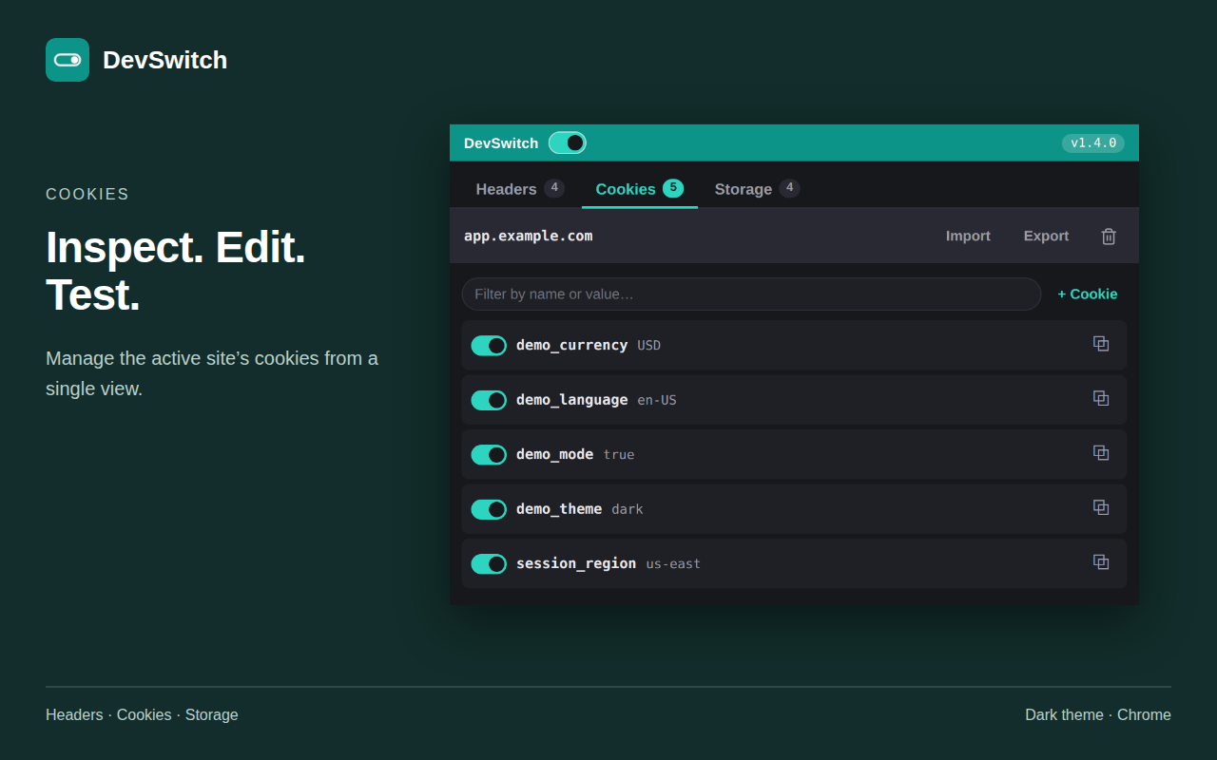The height and width of the screenshot is (760, 1217).
Task: Switch to the Headers tab
Action: 520,189
